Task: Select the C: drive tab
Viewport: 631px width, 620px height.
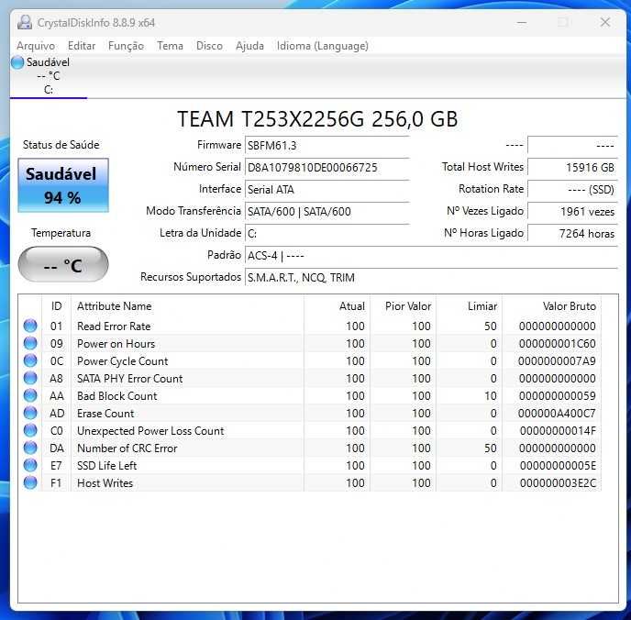Action: [49, 76]
